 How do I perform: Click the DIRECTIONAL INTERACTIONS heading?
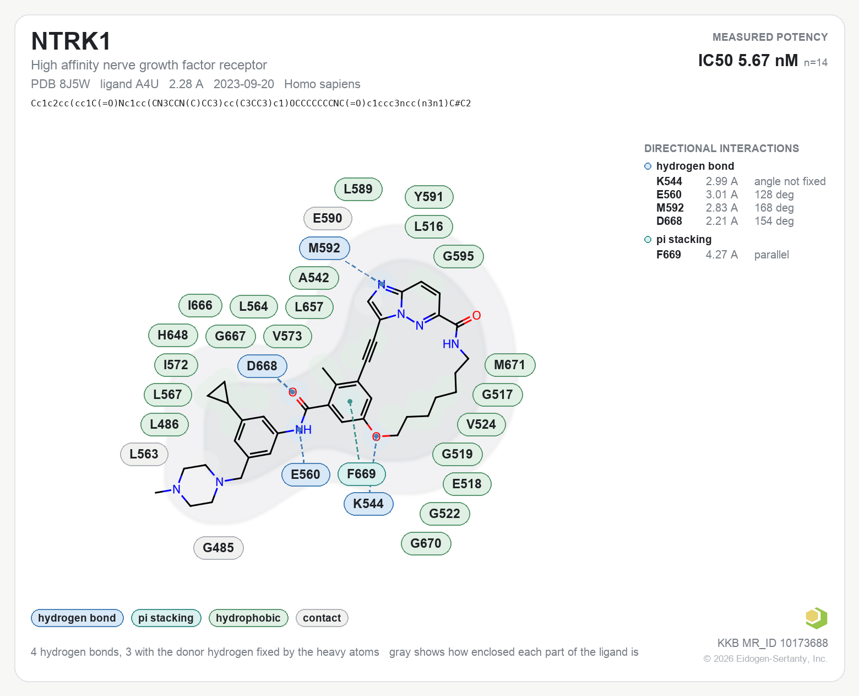pyautogui.click(x=721, y=148)
